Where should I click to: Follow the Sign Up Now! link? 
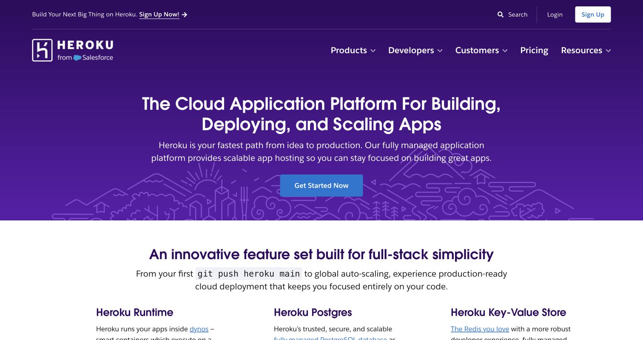click(x=159, y=14)
